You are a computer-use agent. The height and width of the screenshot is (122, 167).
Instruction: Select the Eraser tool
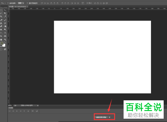point(1,26)
